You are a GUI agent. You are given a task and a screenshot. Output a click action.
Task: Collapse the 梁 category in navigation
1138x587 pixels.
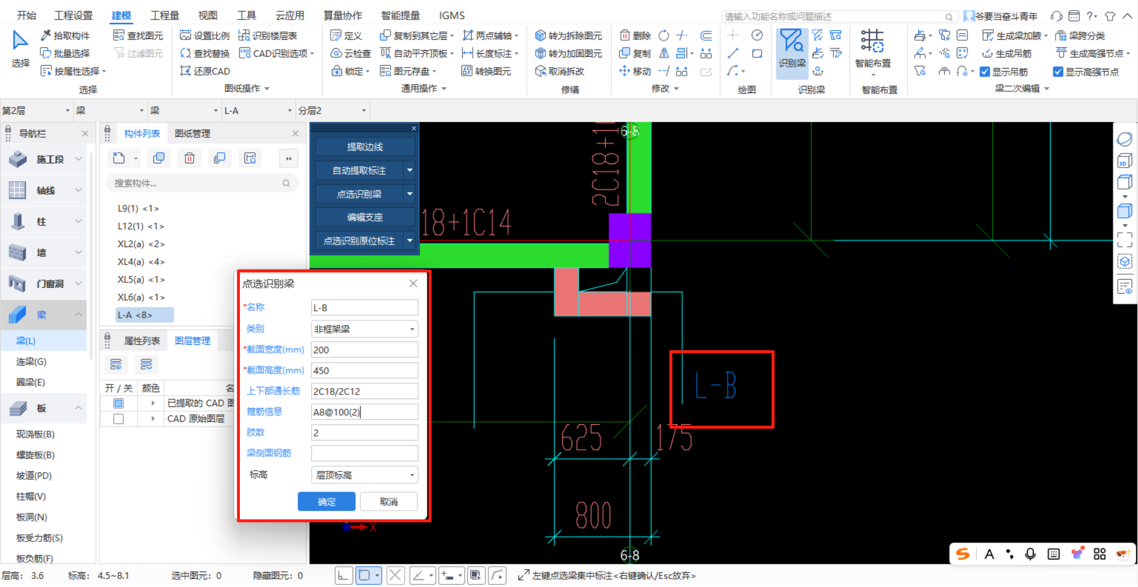78,315
